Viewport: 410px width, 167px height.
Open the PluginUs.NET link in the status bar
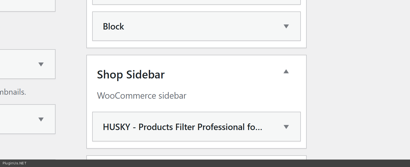pyautogui.click(x=15, y=163)
